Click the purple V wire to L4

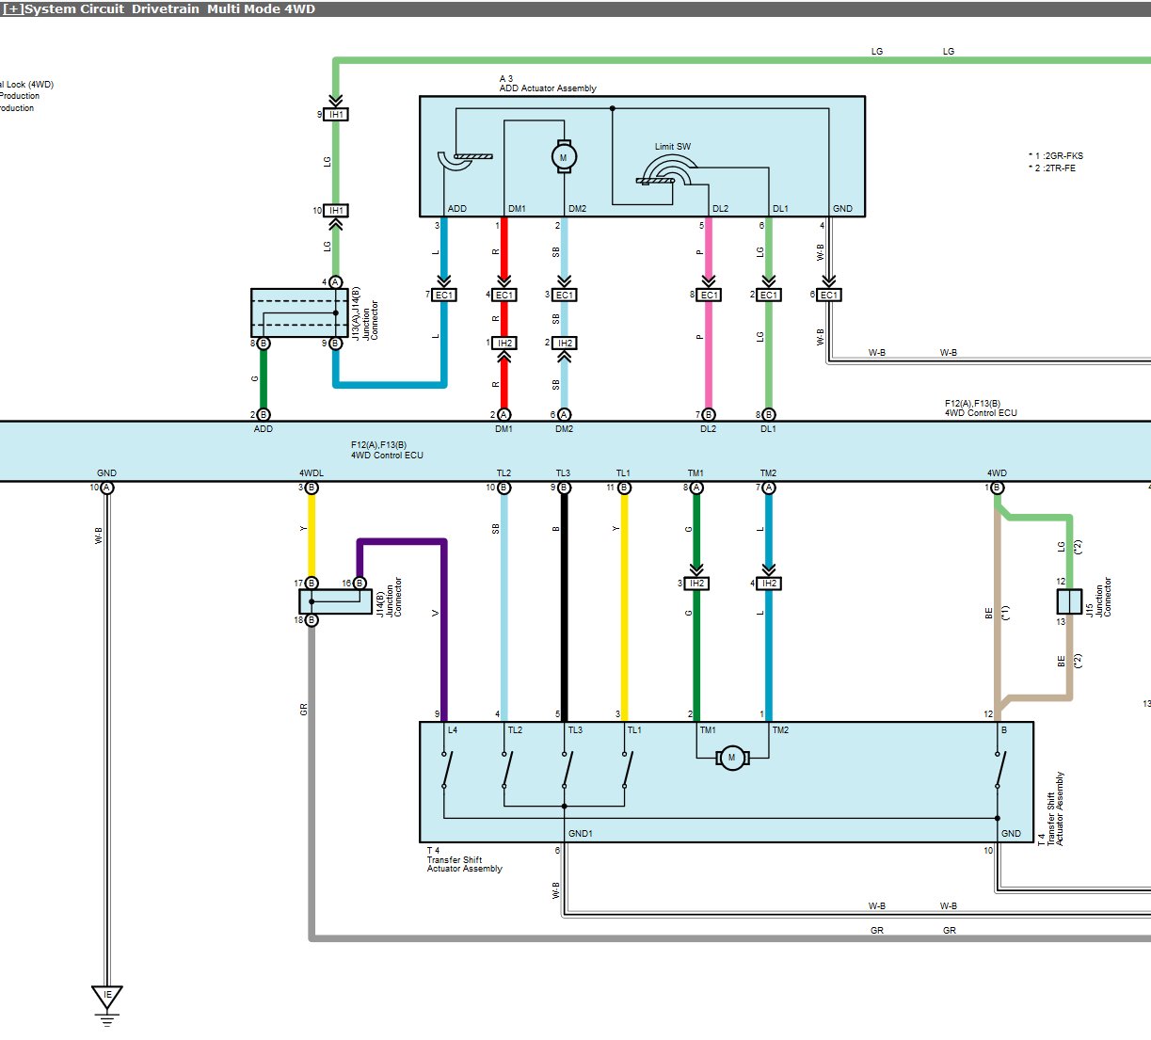point(444,631)
